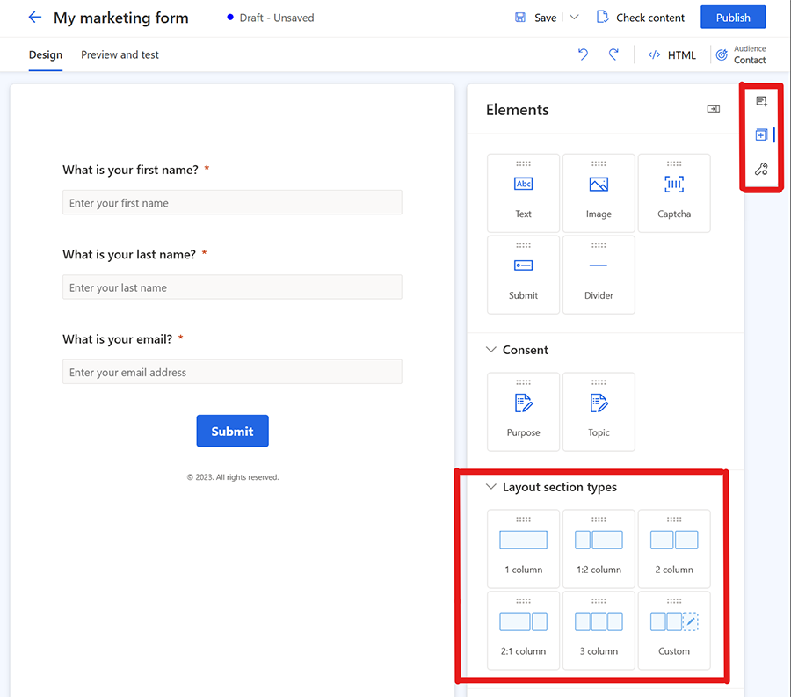
Task: Collapse the Layout section types group
Action: click(x=491, y=487)
